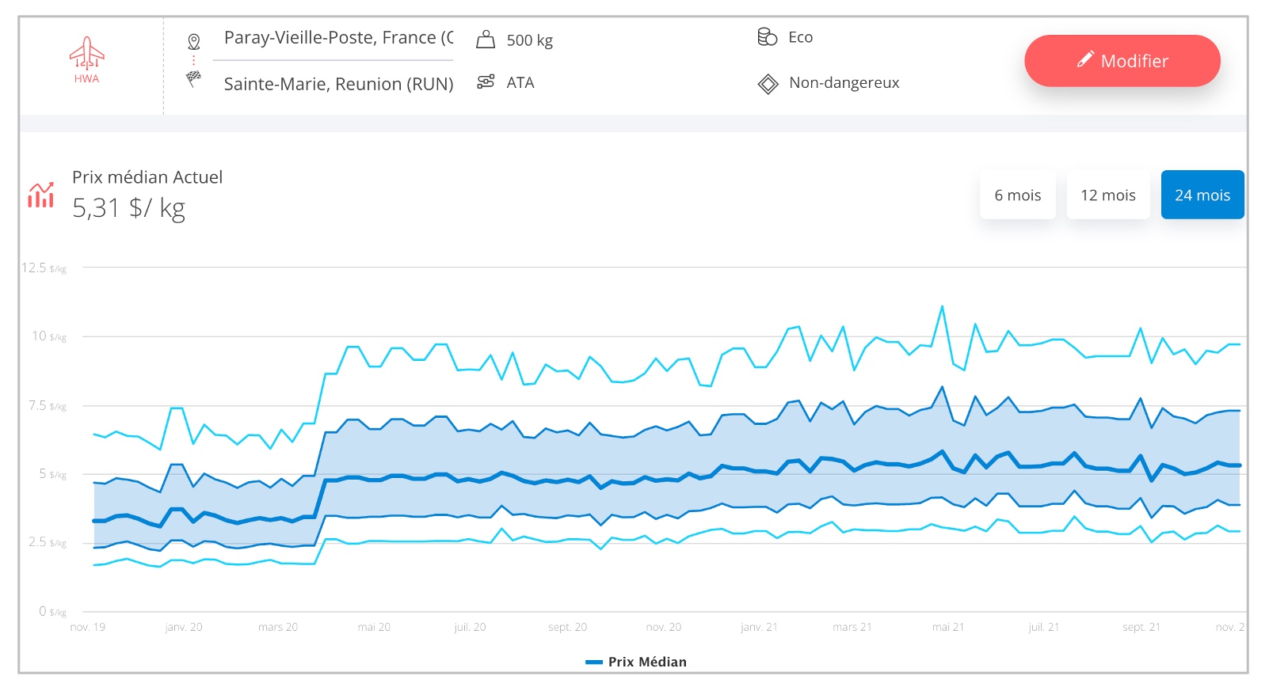Click the 12.5 $/kg axis label
This screenshot has height=687, width=1269.
tap(44, 268)
